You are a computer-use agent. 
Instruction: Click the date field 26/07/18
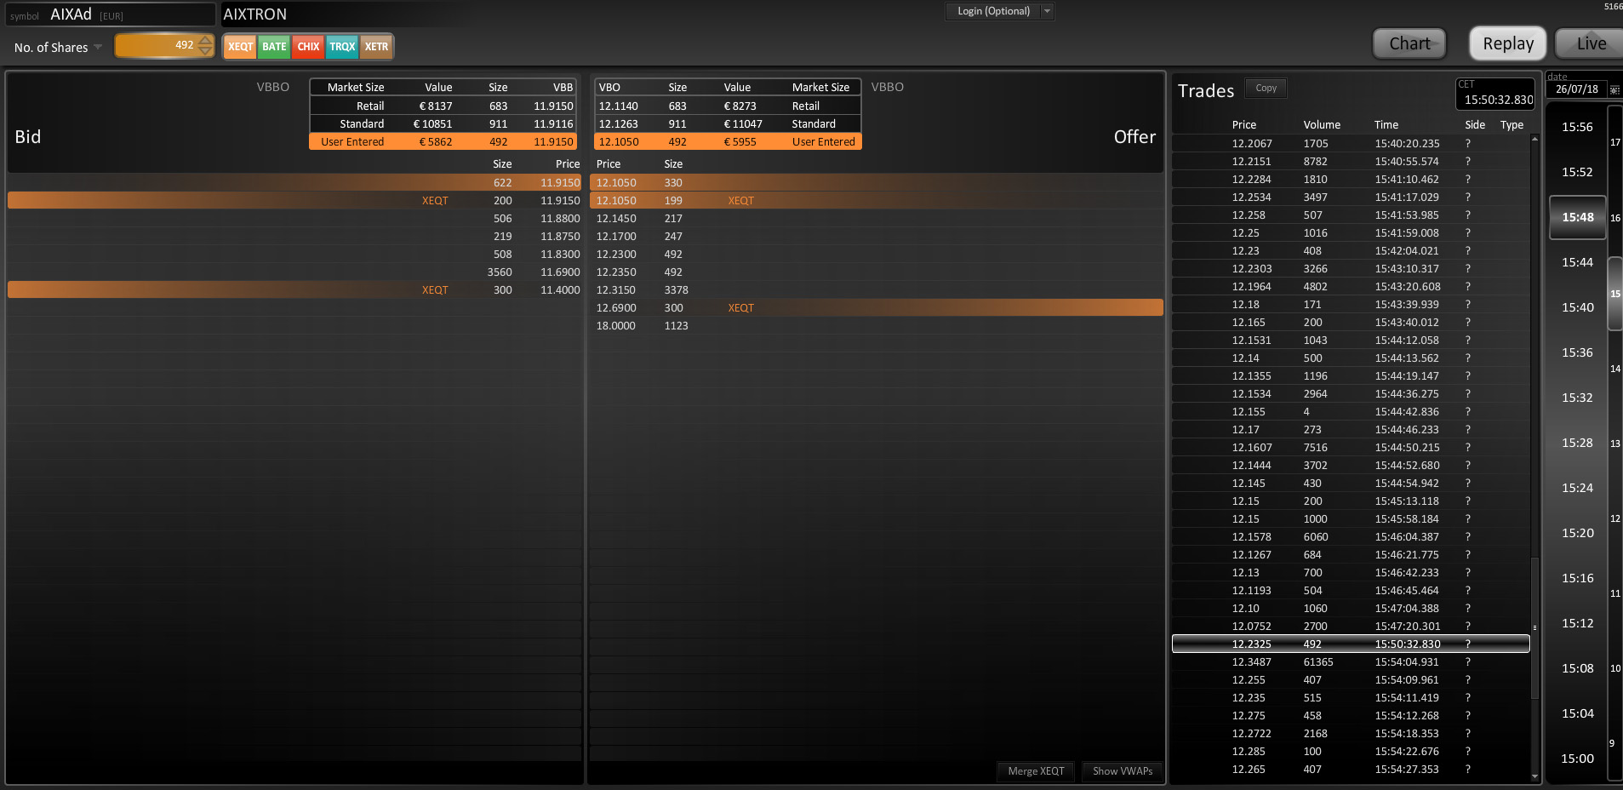coord(1577,89)
